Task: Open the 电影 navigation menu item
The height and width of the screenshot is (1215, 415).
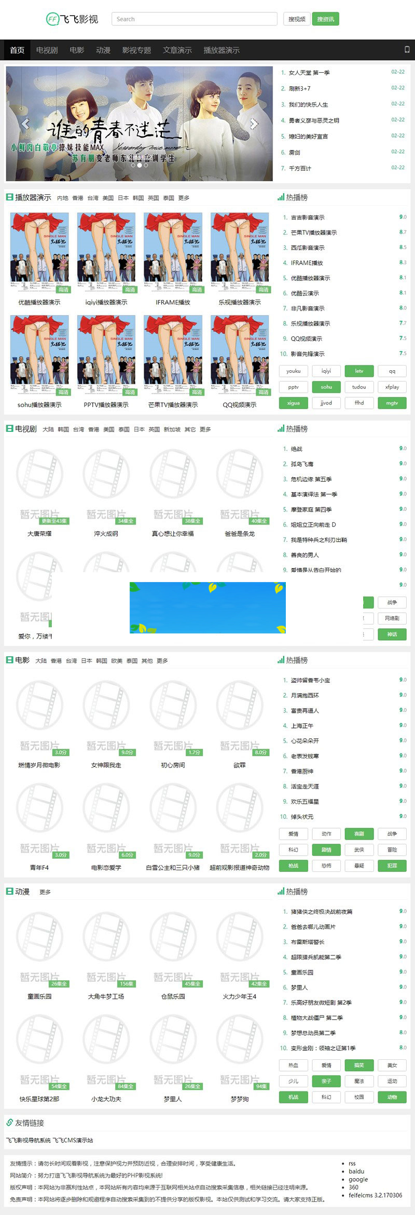Action: pos(77,50)
